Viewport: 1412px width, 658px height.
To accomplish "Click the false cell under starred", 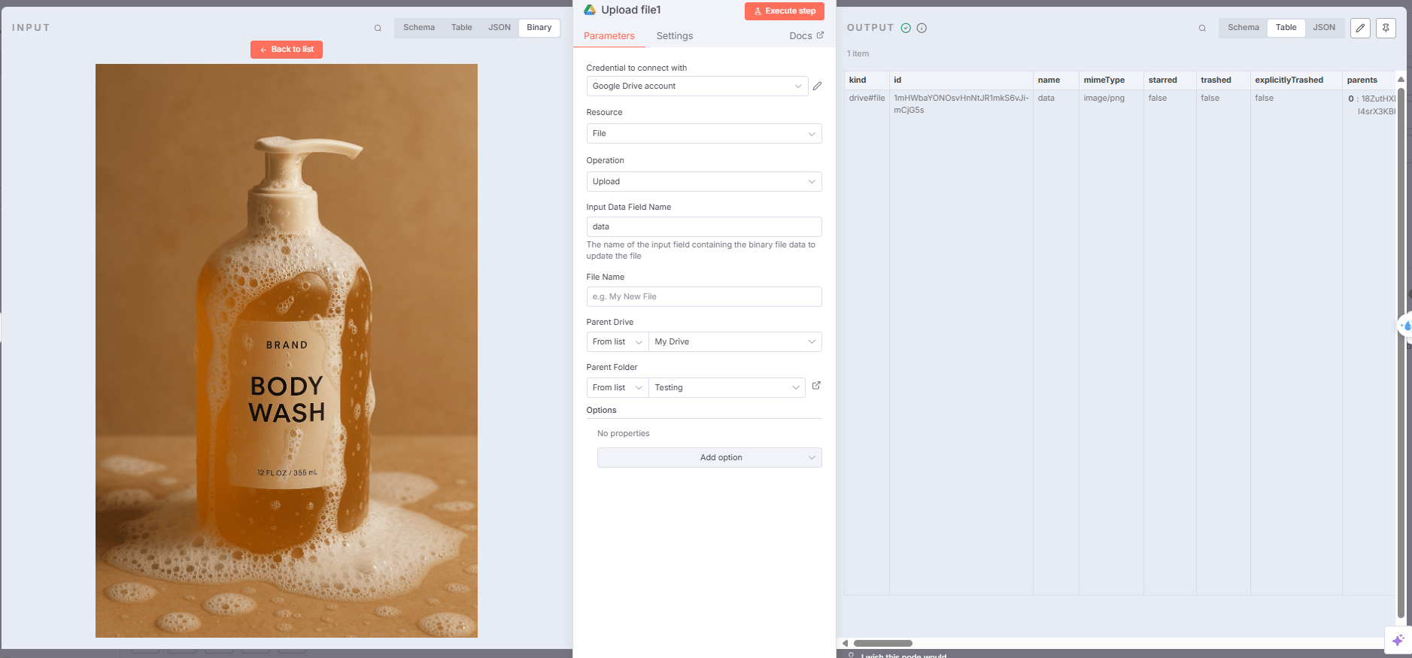I will point(1157,98).
